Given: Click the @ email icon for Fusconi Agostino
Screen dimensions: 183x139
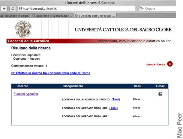Looking at the screenshot, I should [160, 94].
